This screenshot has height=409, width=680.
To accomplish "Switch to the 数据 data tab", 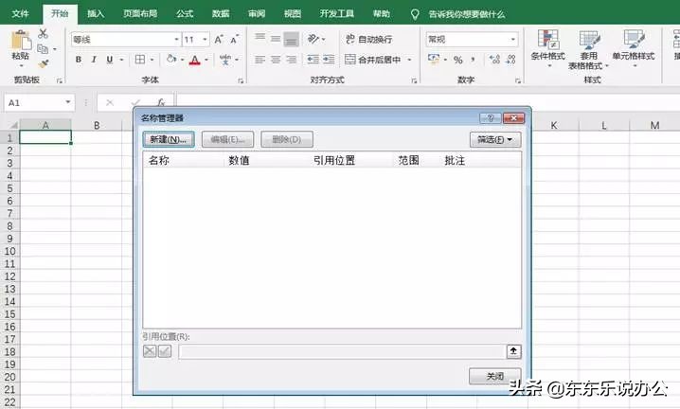I will point(221,14).
